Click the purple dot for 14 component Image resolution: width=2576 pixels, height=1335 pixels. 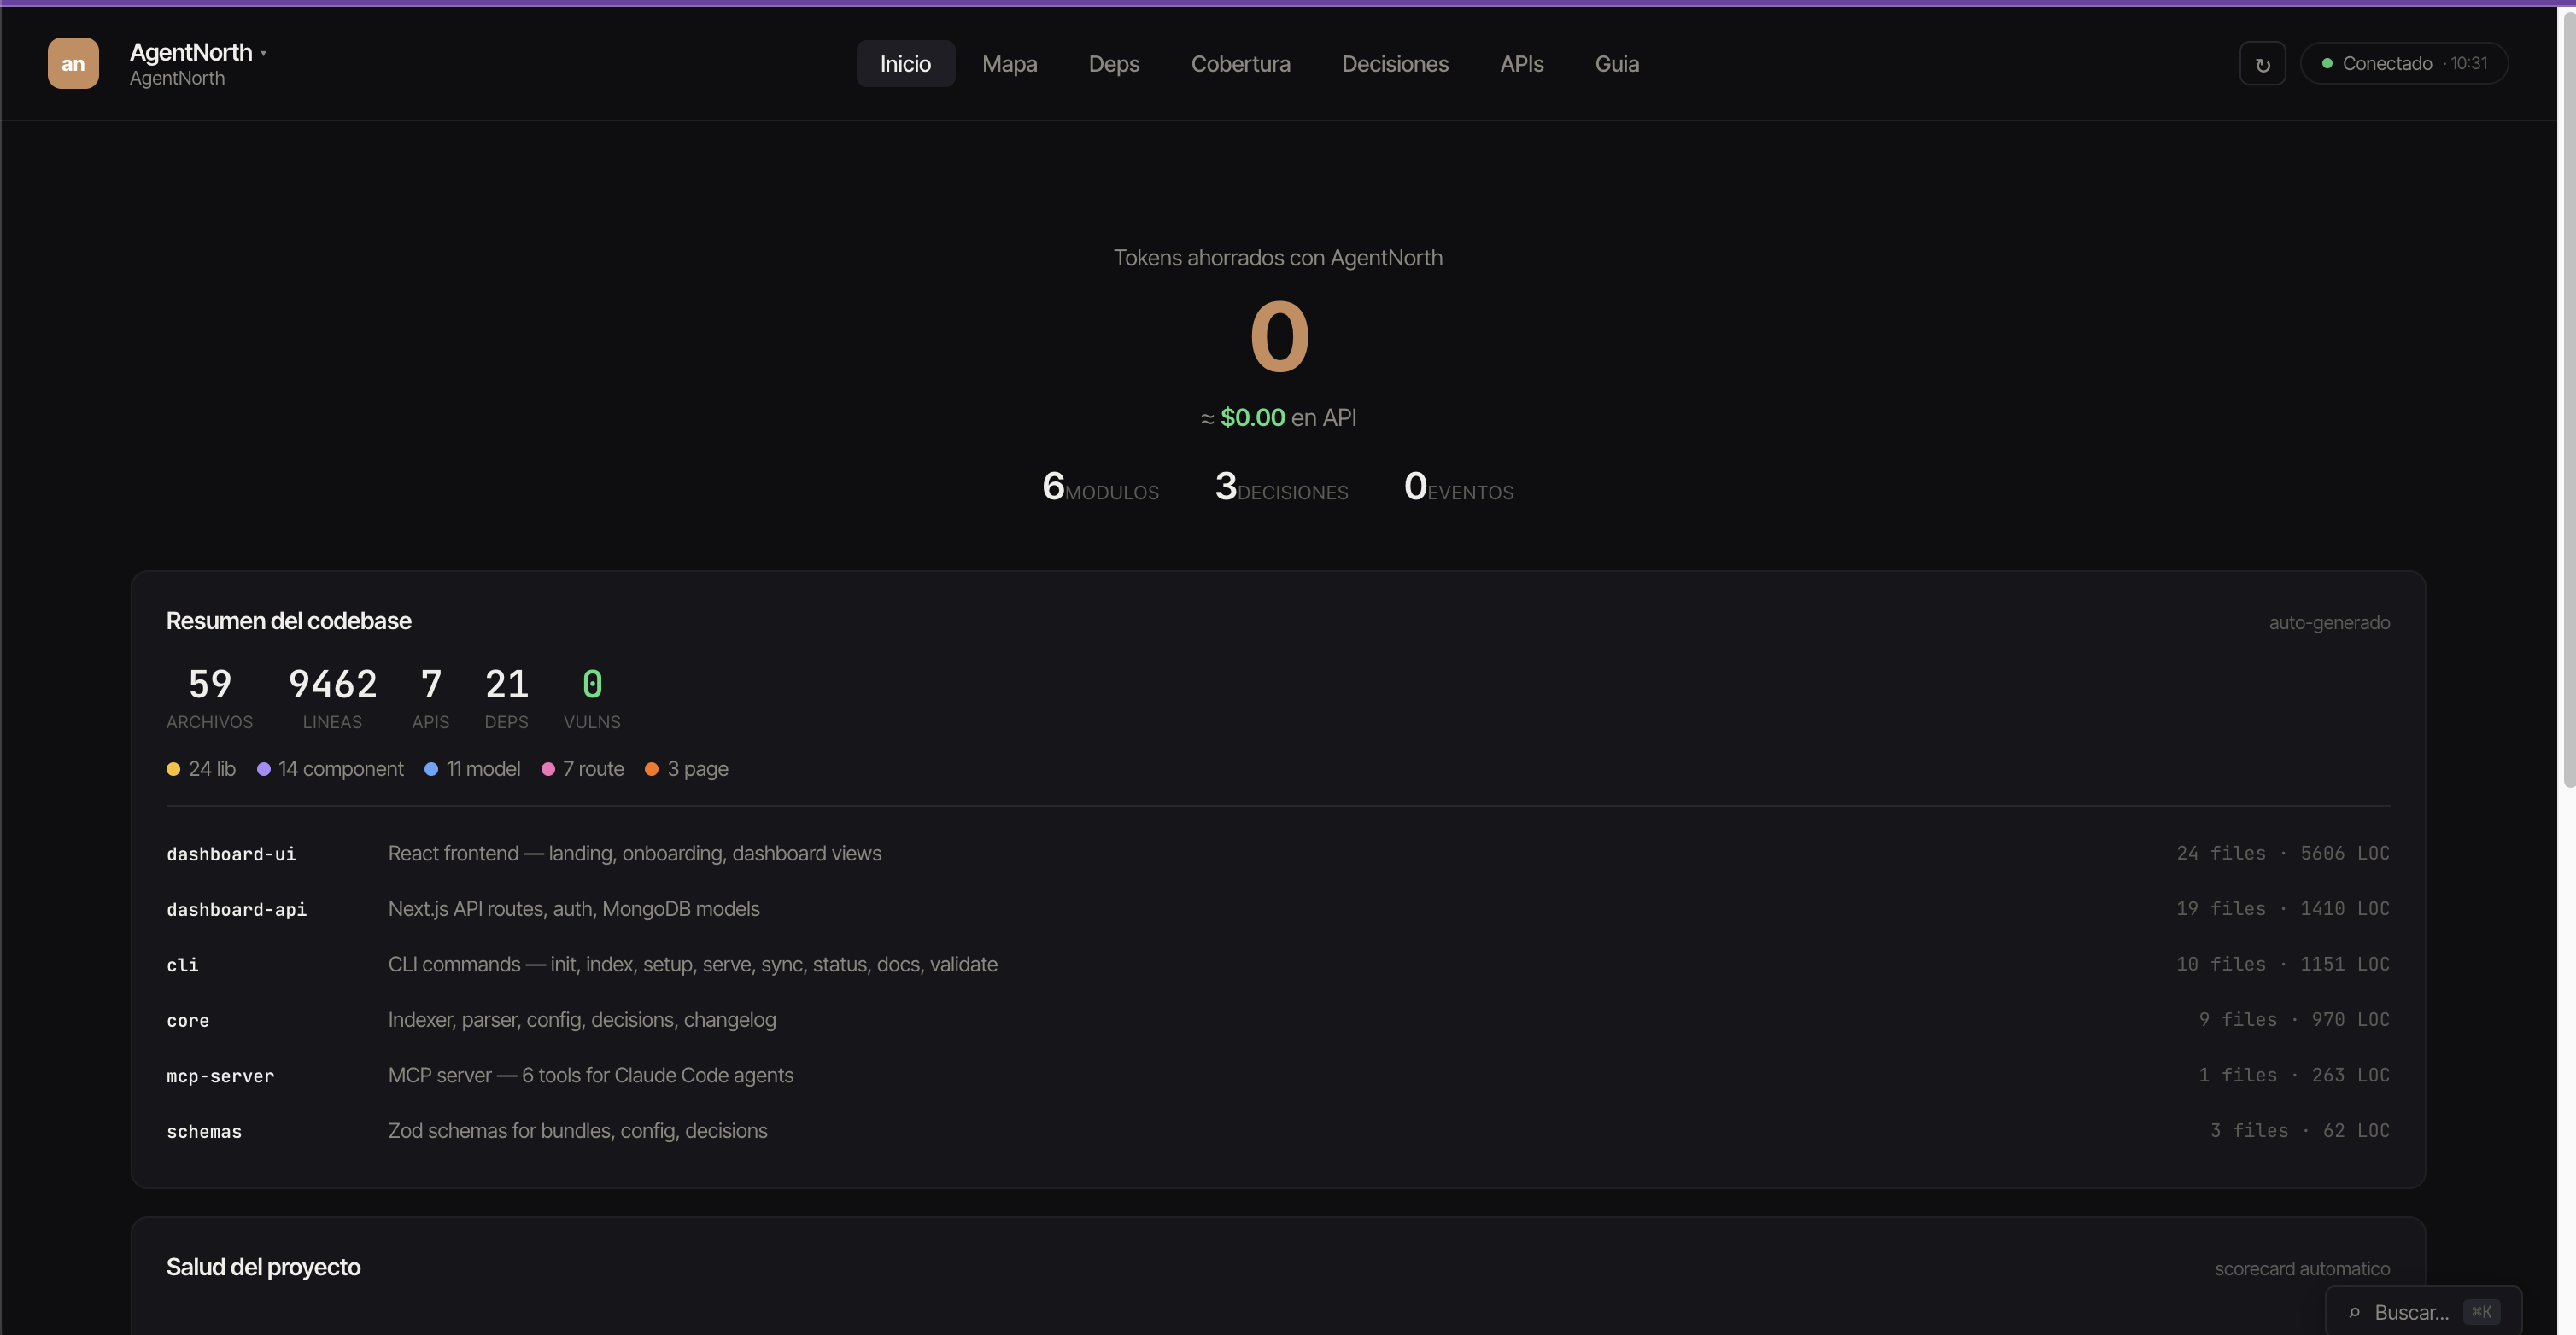click(x=264, y=769)
